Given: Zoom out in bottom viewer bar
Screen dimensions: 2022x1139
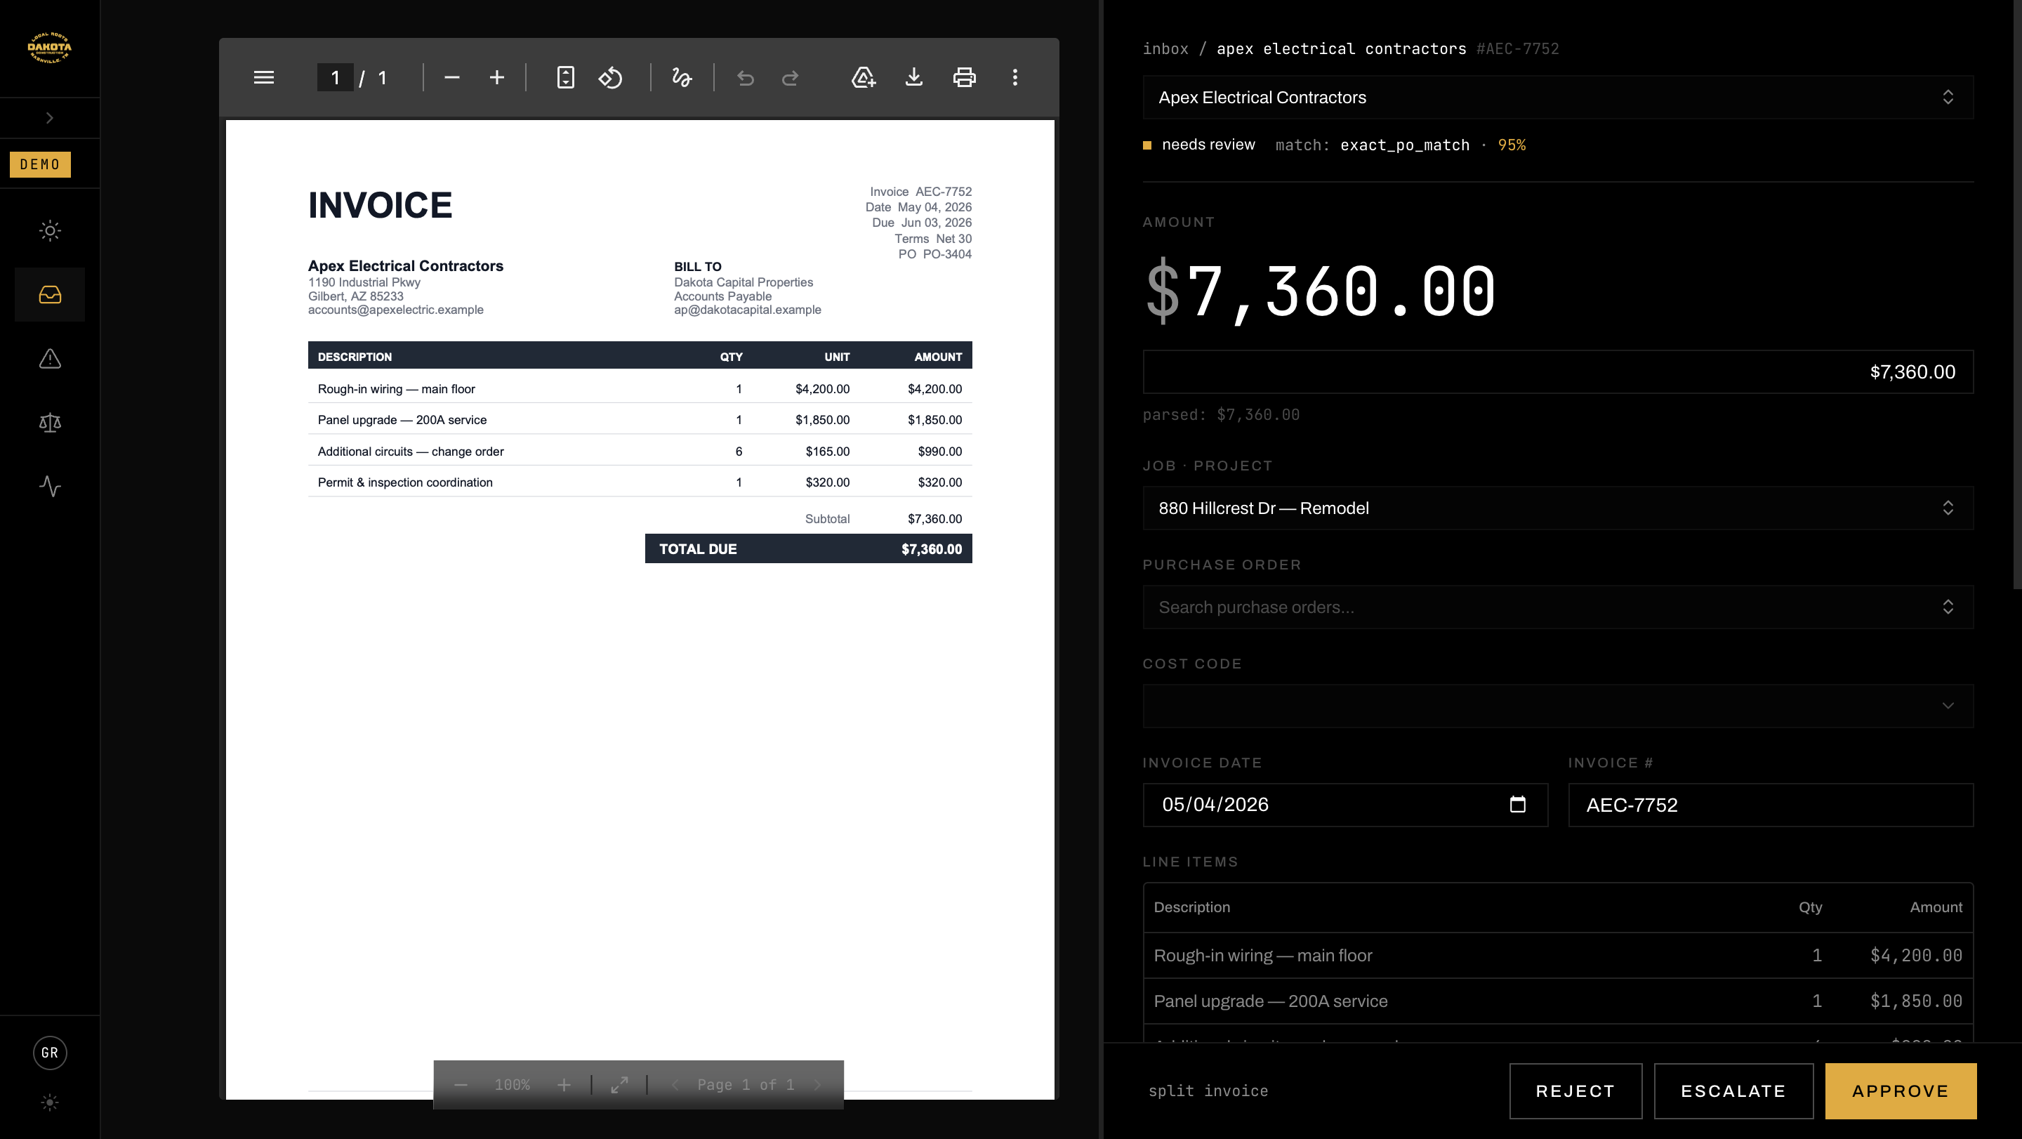Looking at the screenshot, I should [461, 1085].
